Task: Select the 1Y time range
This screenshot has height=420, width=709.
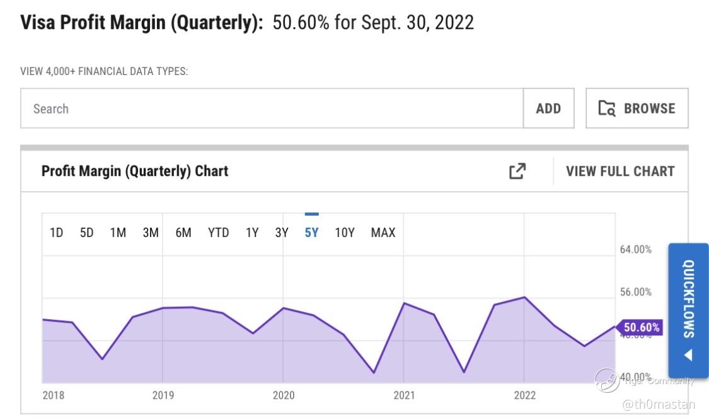Action: [252, 233]
